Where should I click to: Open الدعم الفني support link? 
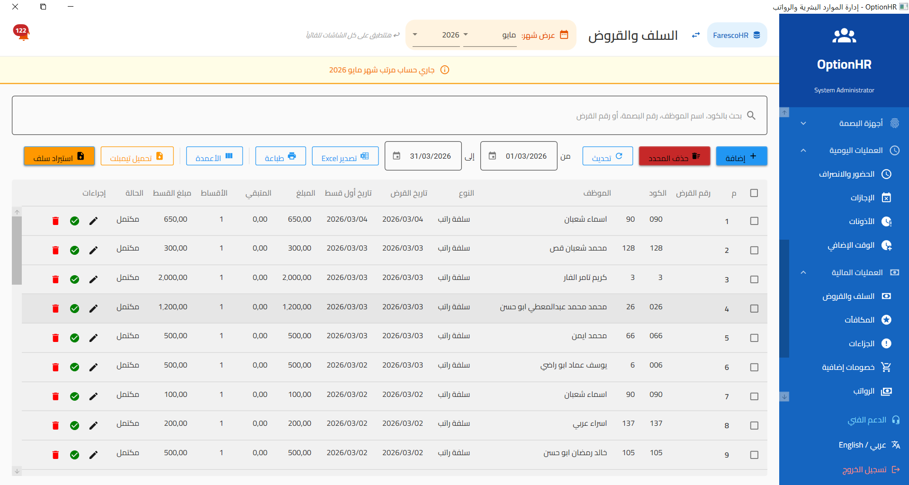click(874, 420)
